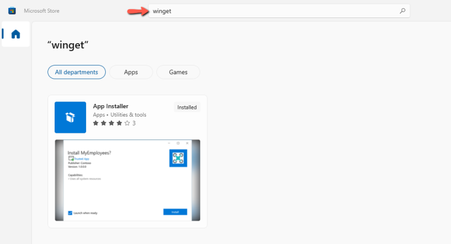Click the Apps • Utilities & tools category text
Image resolution: width=451 pixels, height=244 pixels.
(120, 115)
